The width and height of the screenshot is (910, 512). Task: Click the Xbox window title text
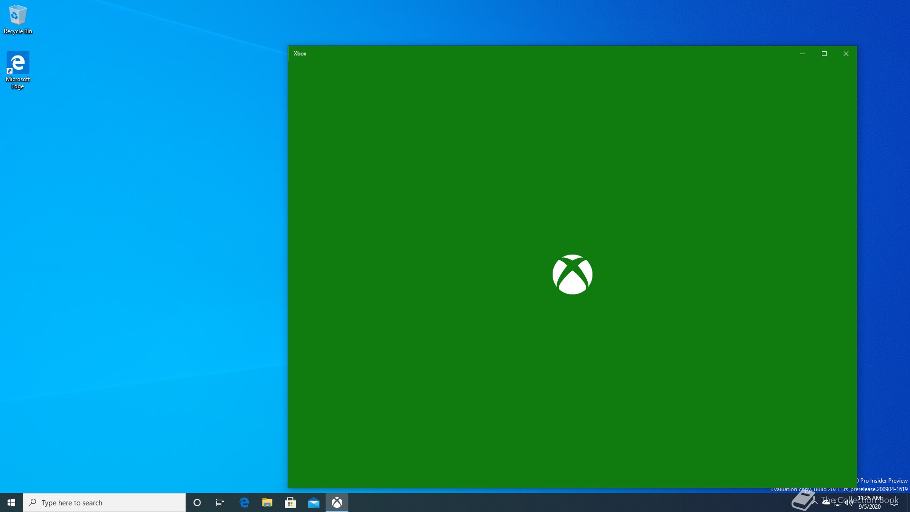300,54
